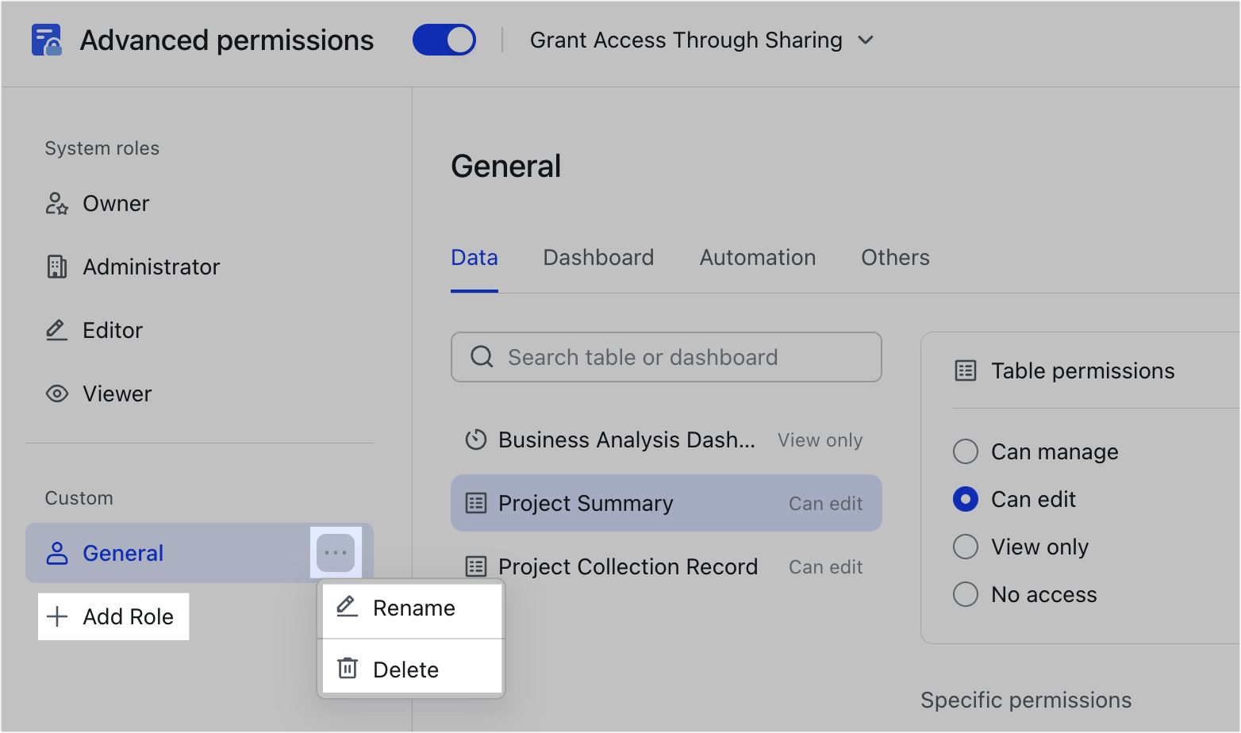
Task: Click the Viewer eye icon
Action: click(56, 393)
